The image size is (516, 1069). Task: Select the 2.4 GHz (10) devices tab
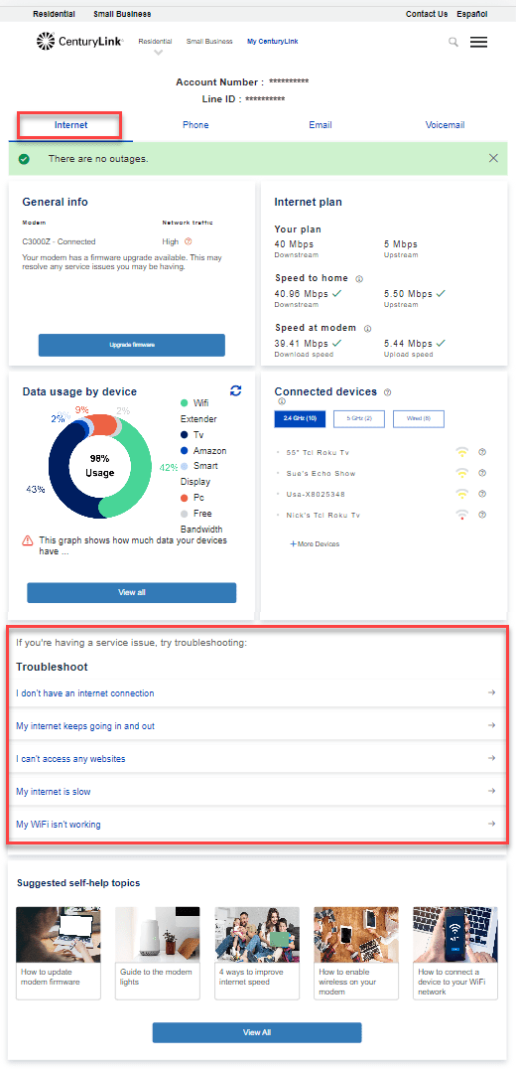coord(301,418)
